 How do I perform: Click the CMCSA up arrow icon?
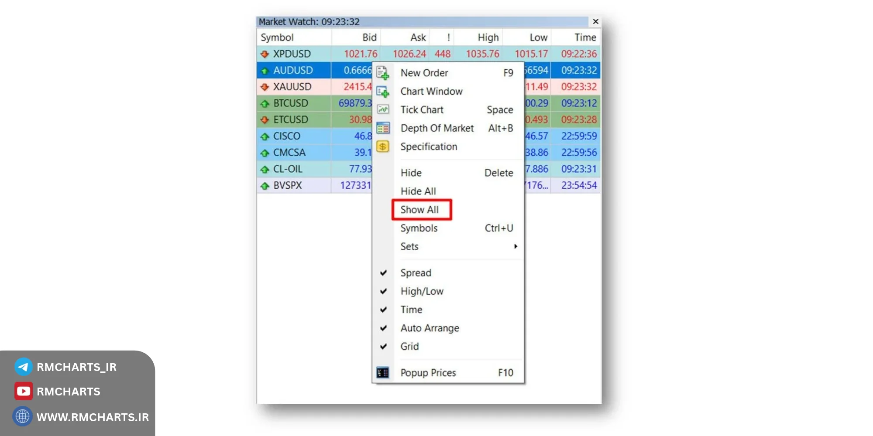click(x=265, y=153)
